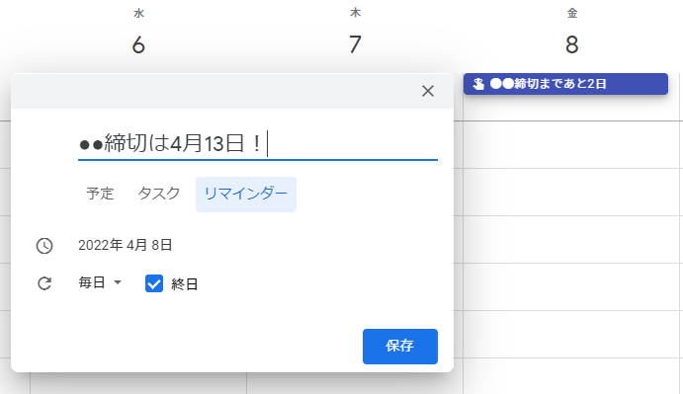Toggle the 終日 all-day checkbox
Screen dimensions: 683x394
pyautogui.click(x=154, y=283)
